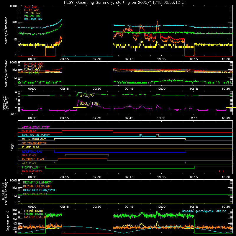Screen dimensions: 236x236
Task: Click the 09:15 tick under the GOES-12 panel
Action: (x=65, y=118)
